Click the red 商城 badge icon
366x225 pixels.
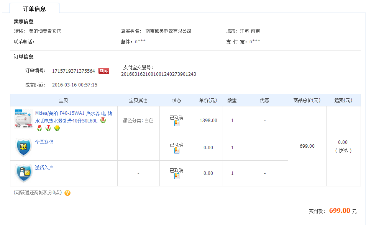(104, 71)
